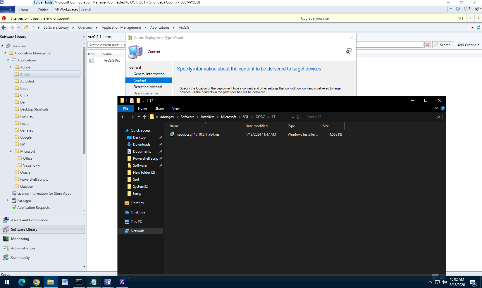
Task: Open action center notifications in system tray
Action: 473,282
